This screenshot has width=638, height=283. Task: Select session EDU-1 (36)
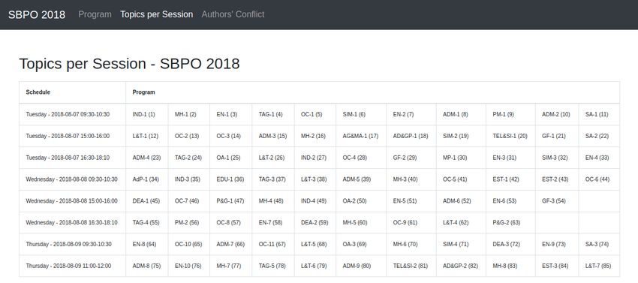tap(230, 179)
